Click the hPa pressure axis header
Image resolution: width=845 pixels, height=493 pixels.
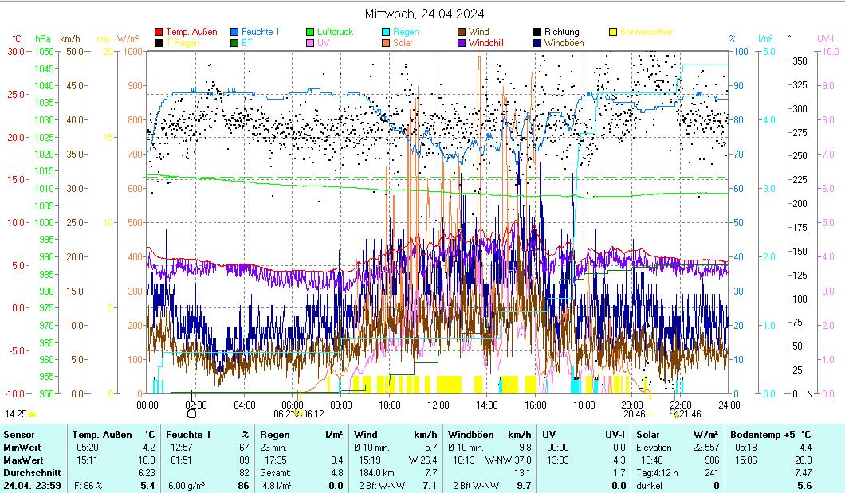(42, 38)
